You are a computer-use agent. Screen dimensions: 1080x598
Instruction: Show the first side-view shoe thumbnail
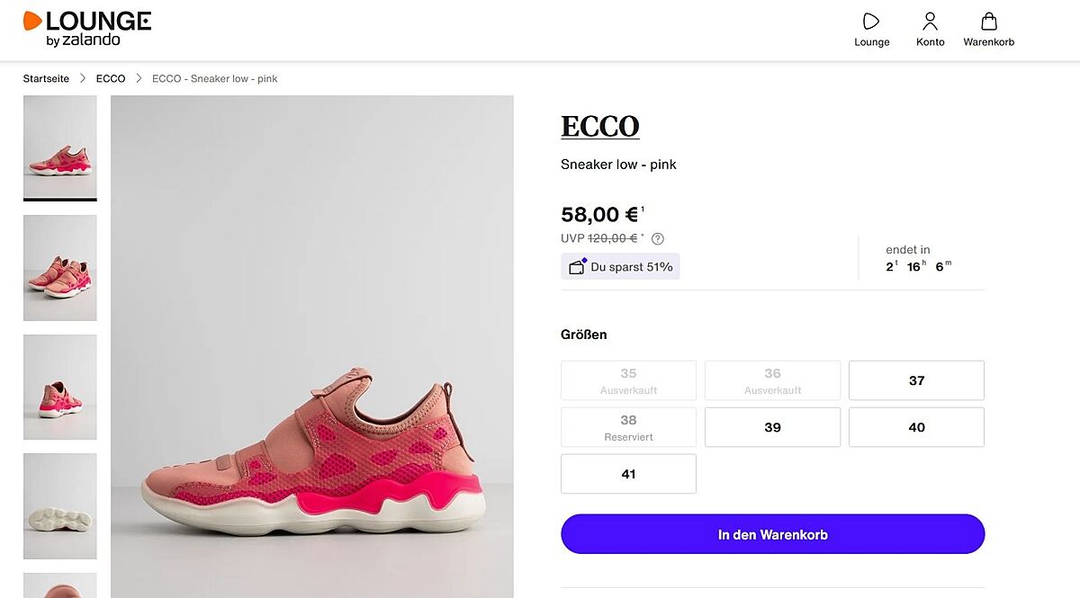pos(60,147)
